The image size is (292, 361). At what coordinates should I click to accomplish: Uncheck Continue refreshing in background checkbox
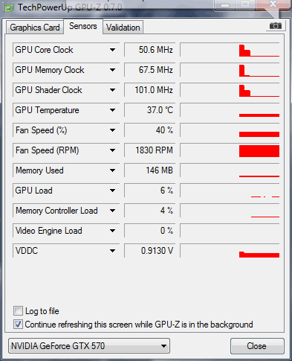point(18,325)
